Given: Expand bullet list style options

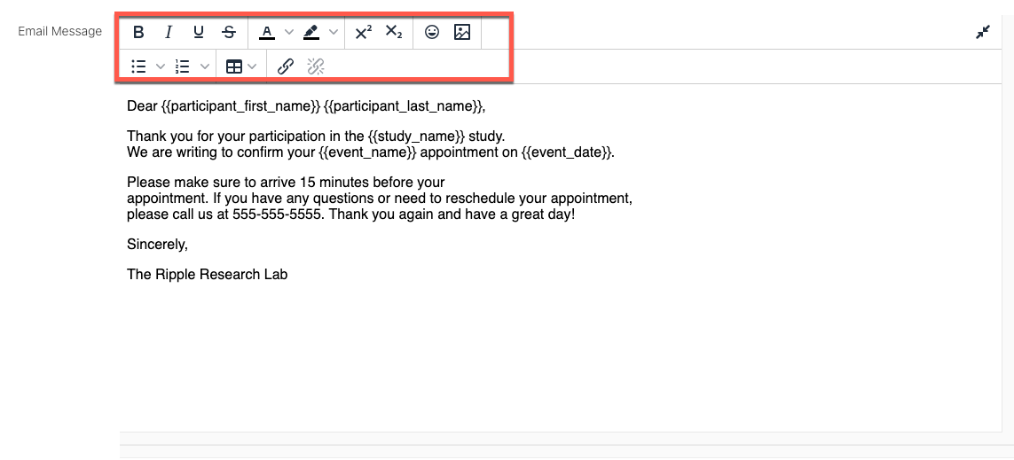Looking at the screenshot, I should (x=161, y=66).
